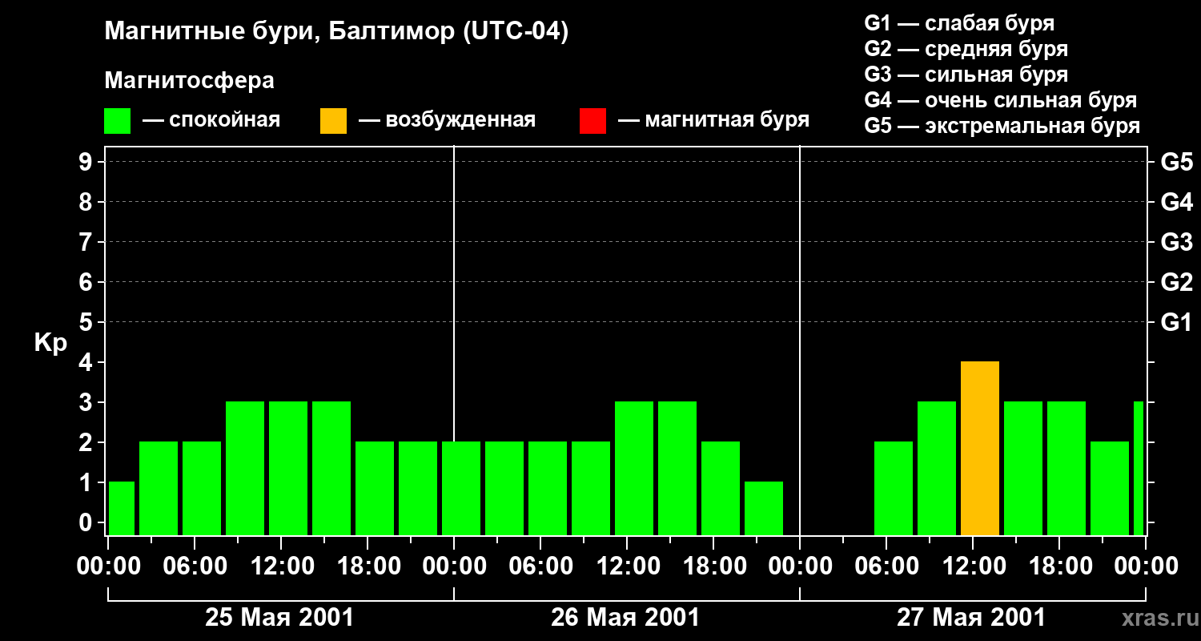Viewport: 1201px width, 641px height.
Task: Click the 'G5' label on the right scale
Action: [x=1177, y=162]
